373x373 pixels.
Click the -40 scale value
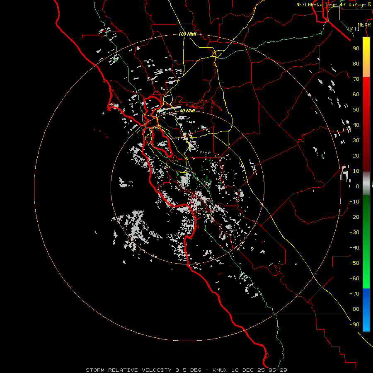[354, 248]
